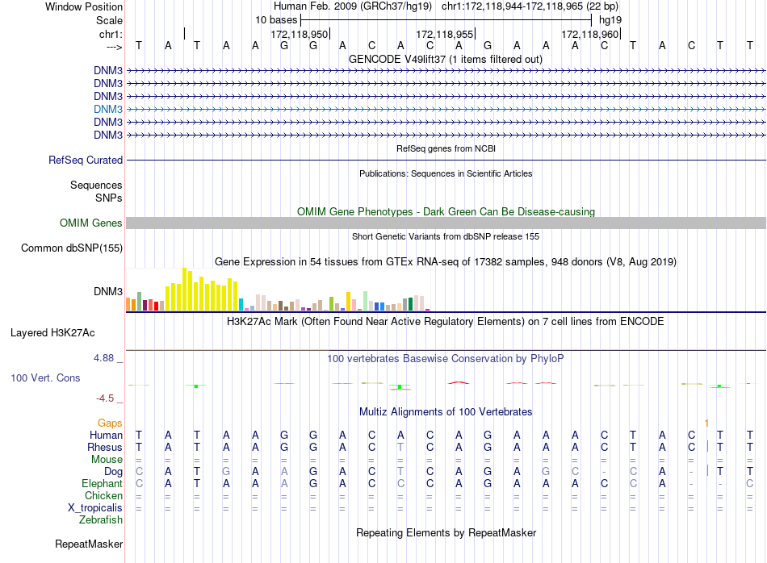Click the GENCODE V49lift37 track title
This screenshot has width=767, height=563.
[446, 60]
